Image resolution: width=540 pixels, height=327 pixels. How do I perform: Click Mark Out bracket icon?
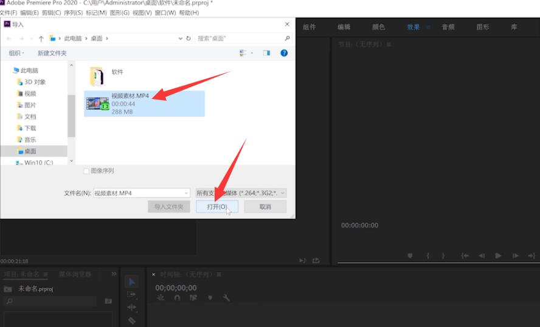443,255
